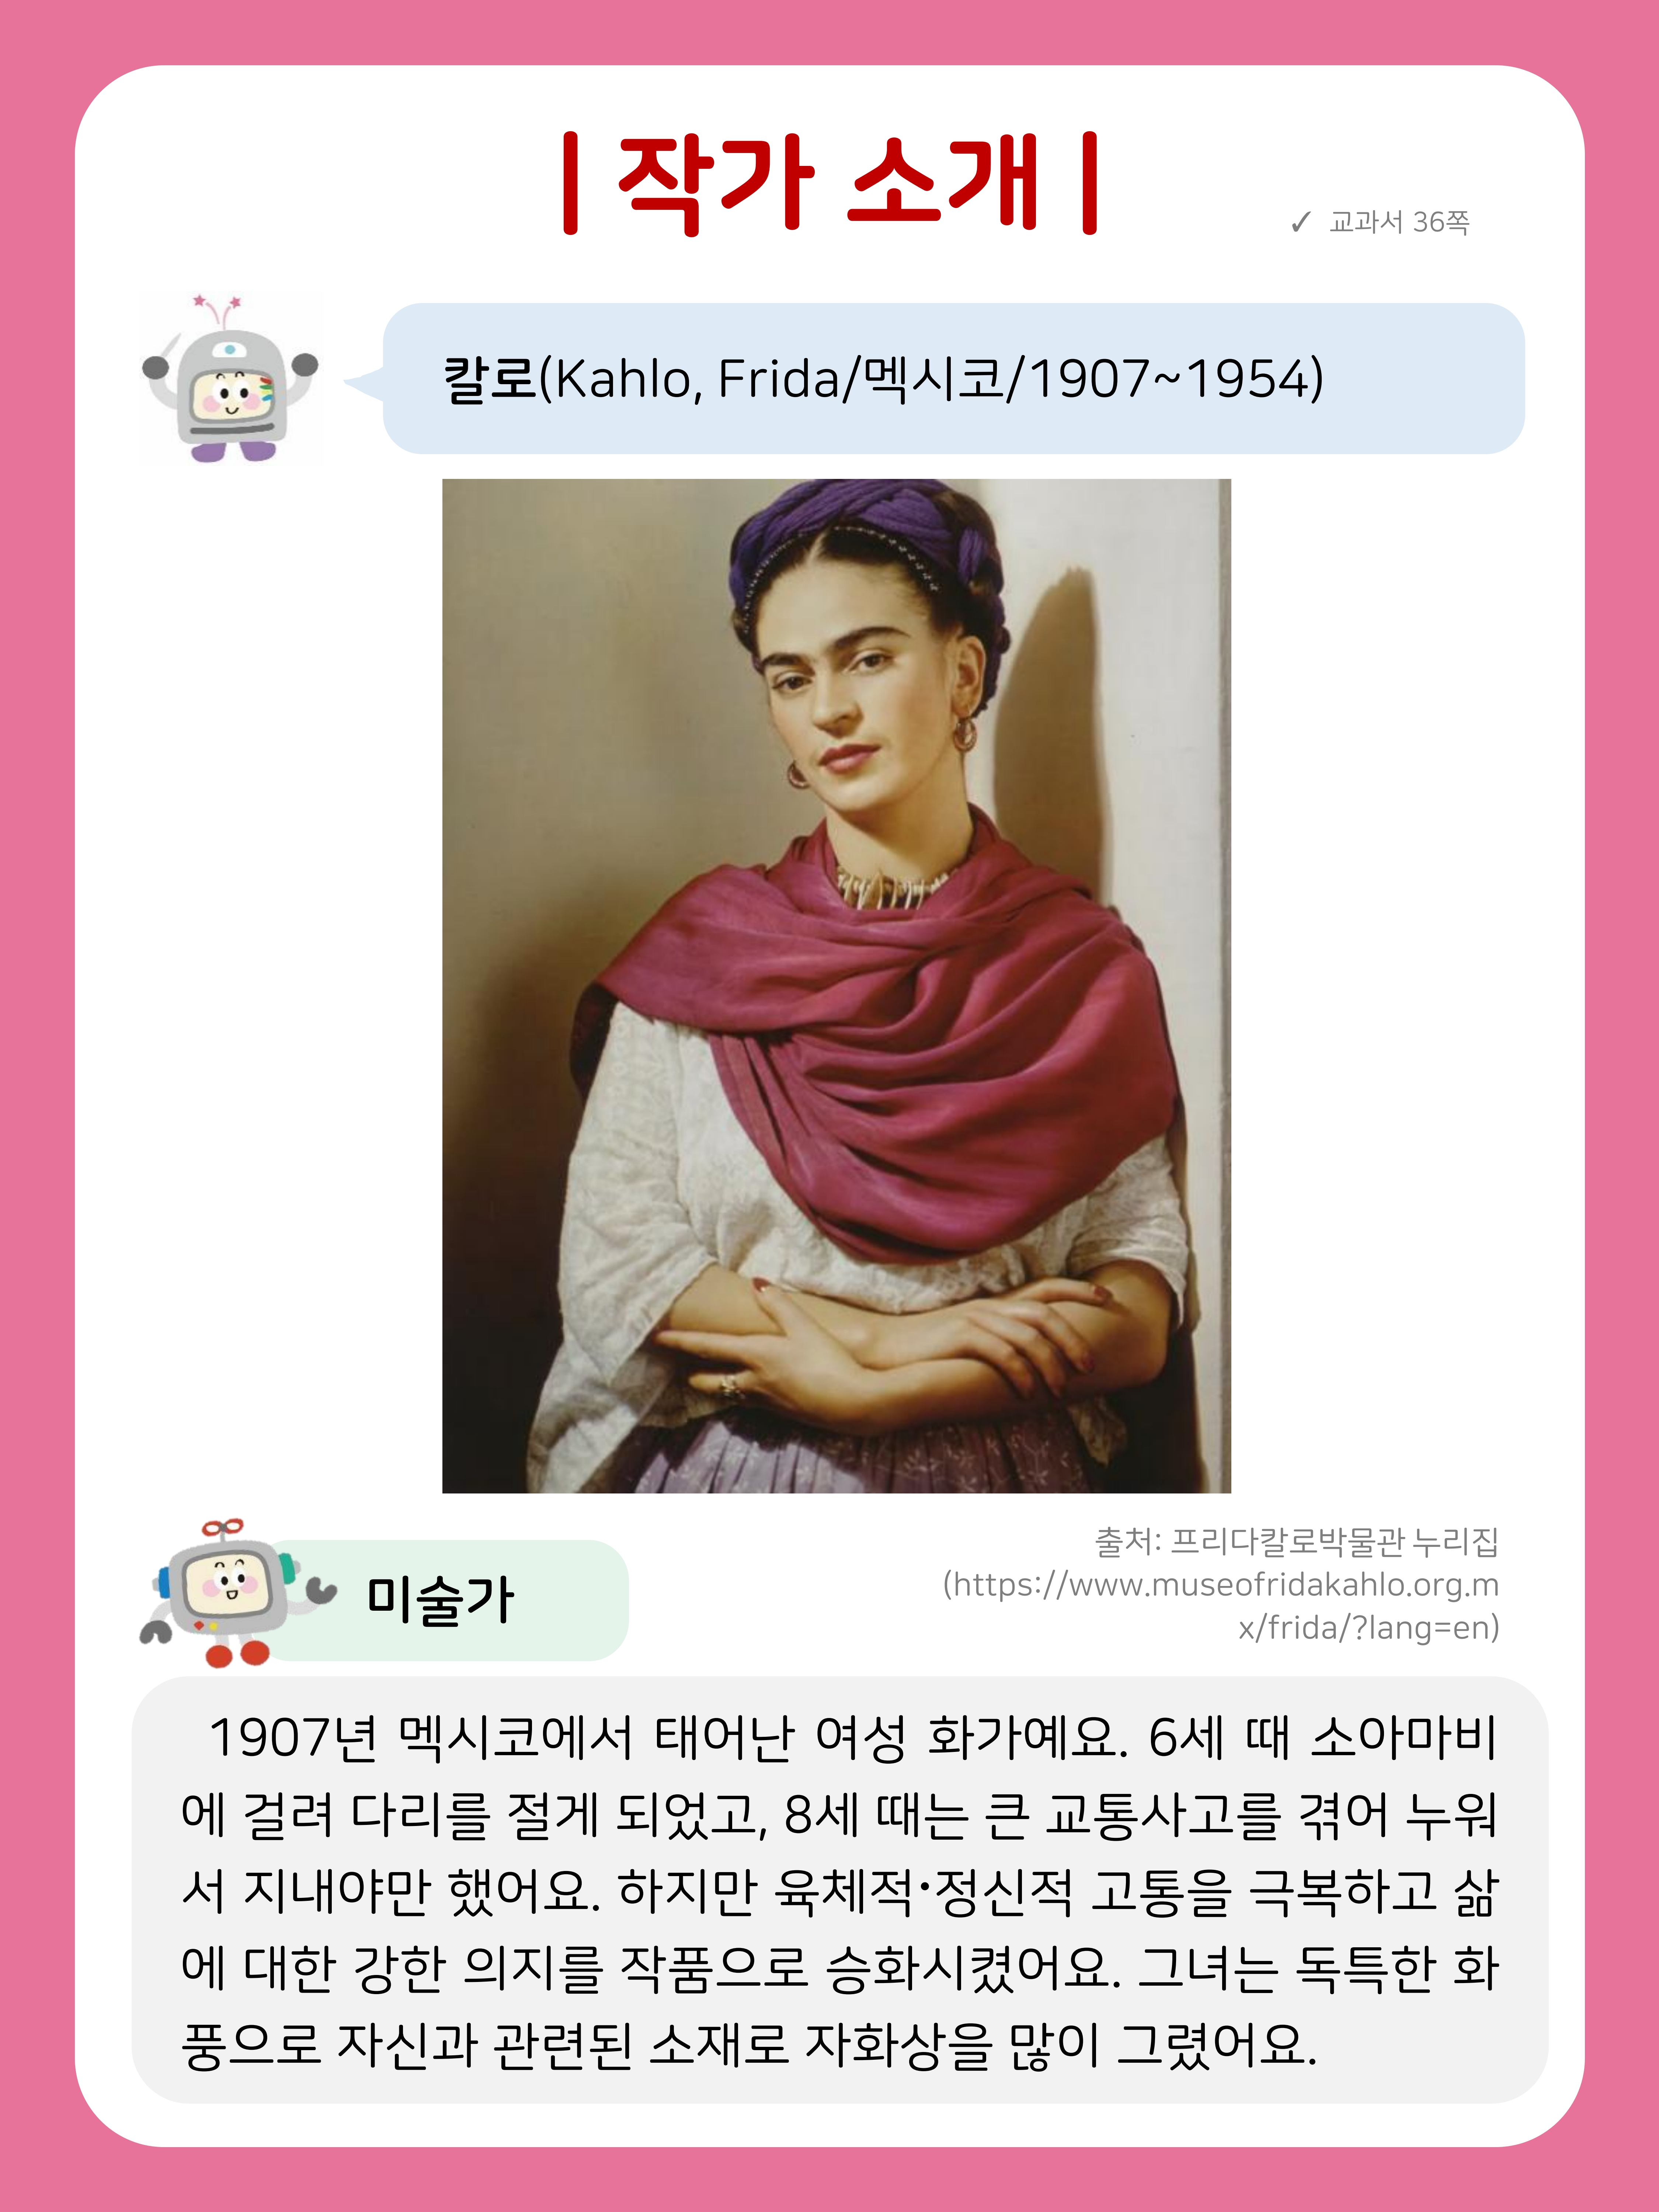The width and height of the screenshot is (1659, 2212).
Task: Select the 작가 소개 title heading
Action: click(830, 183)
